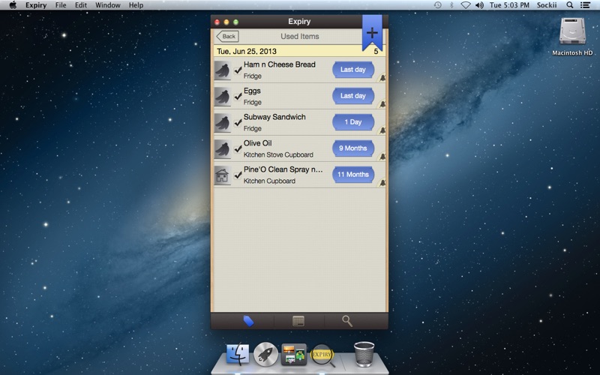
Task: Go back with the Back button
Action: [228, 36]
